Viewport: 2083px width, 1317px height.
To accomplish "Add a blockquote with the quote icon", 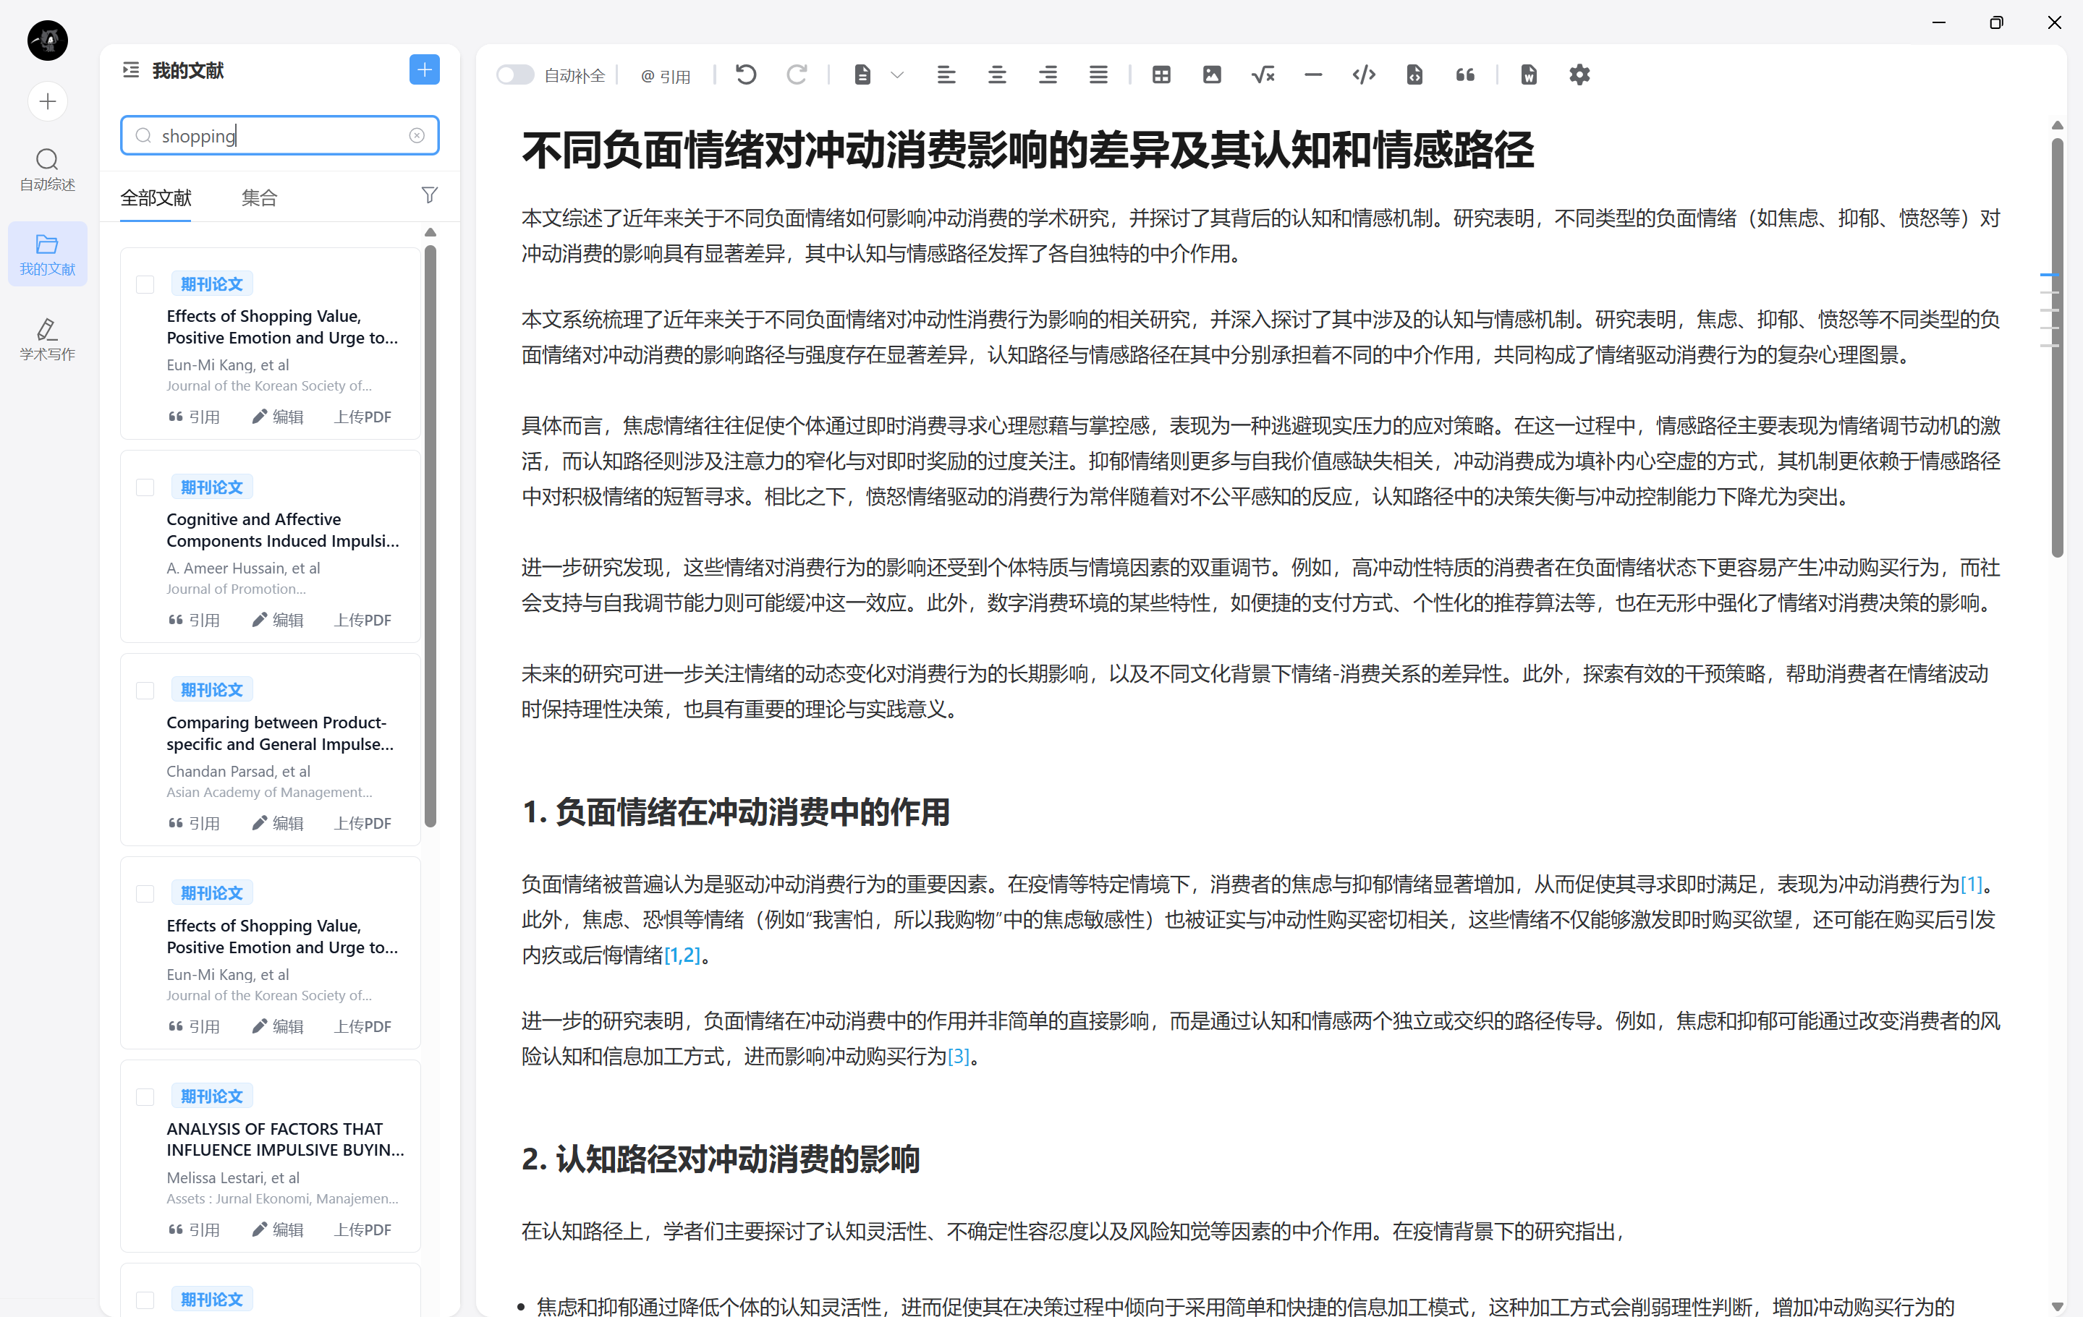I will tap(1464, 74).
